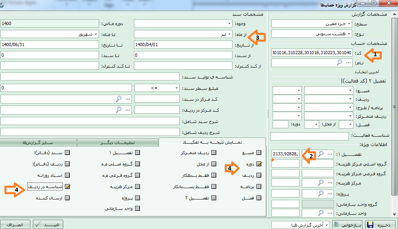
Task: Click the انصراف cancel button
Action: (15, 225)
